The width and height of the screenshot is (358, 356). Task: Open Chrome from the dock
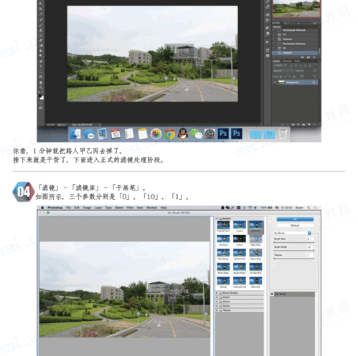169,134
